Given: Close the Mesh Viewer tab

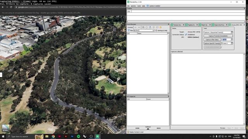Looking at the screenshot, I should [210, 25].
